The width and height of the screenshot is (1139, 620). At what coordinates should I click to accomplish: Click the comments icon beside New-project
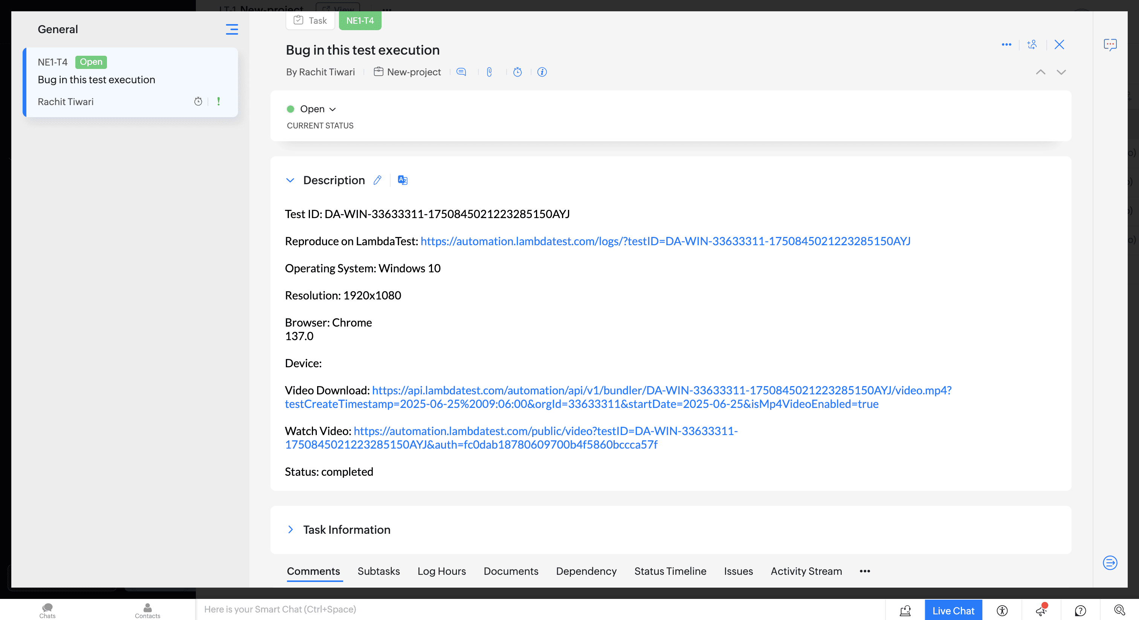pyautogui.click(x=461, y=72)
